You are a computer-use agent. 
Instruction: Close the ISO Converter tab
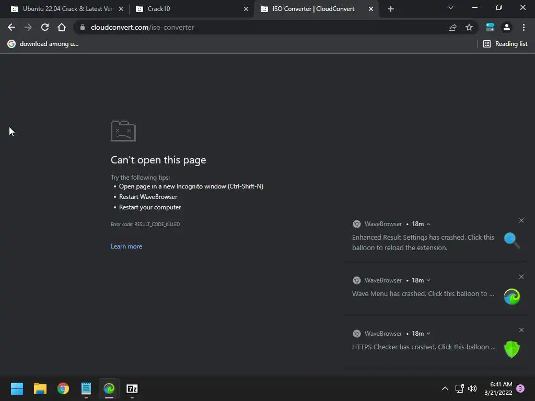371,9
